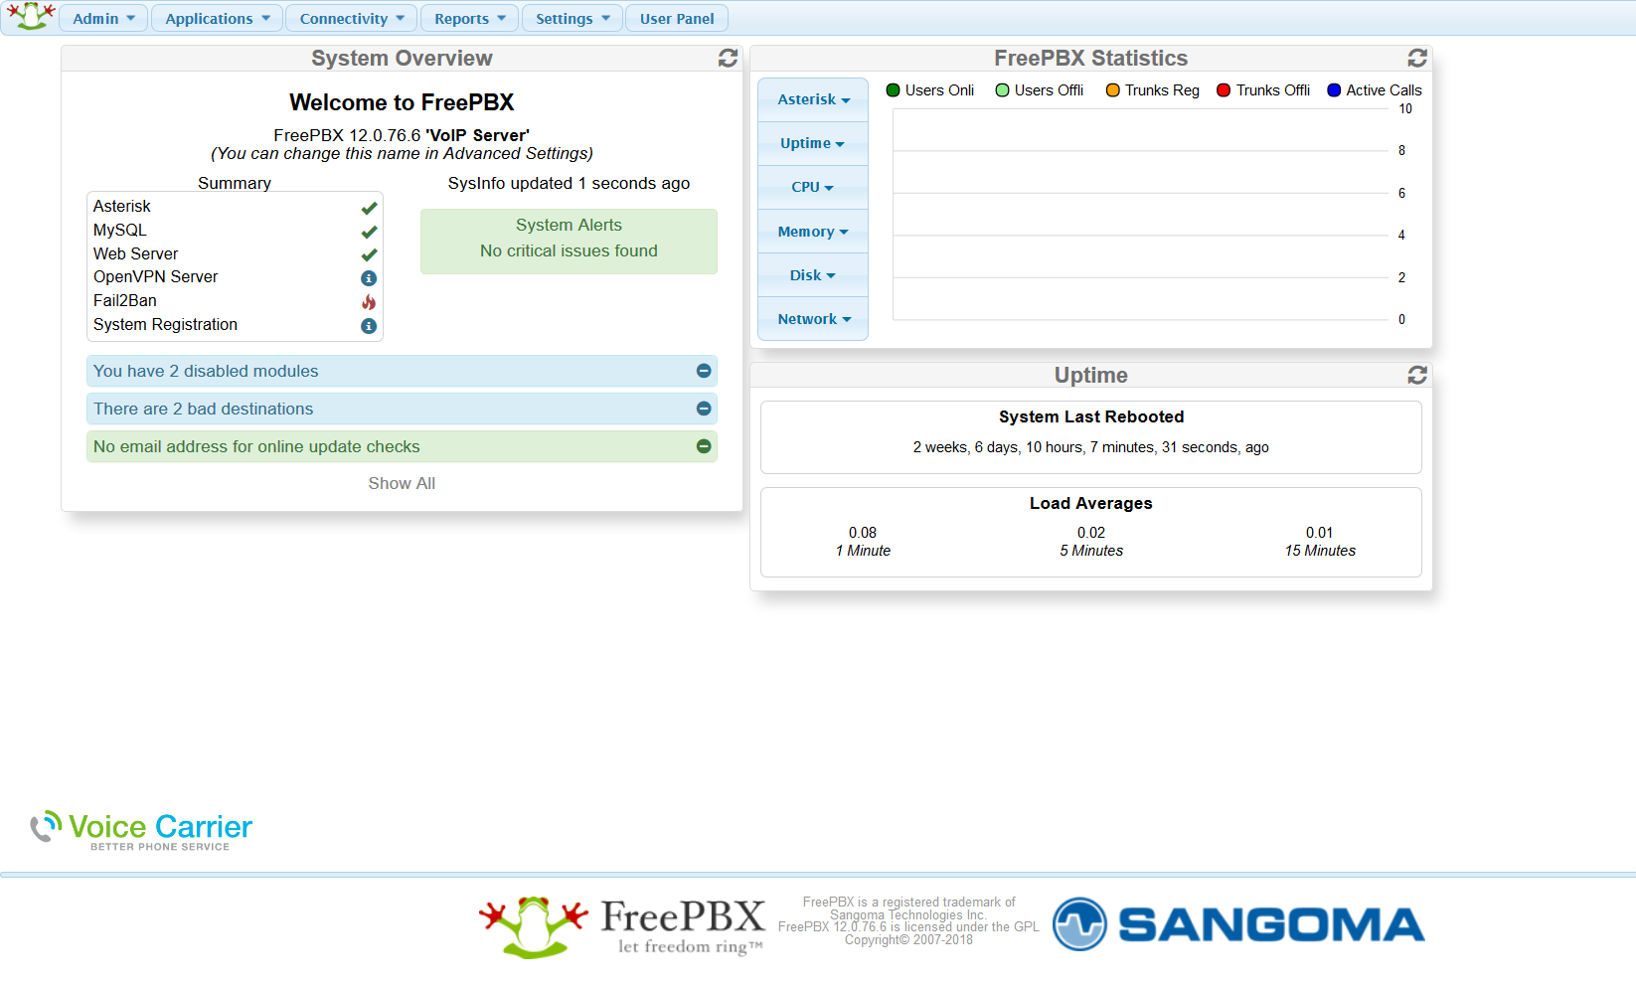Click the System Alerts status box
The width and height of the screenshot is (1636, 989).
click(x=569, y=242)
